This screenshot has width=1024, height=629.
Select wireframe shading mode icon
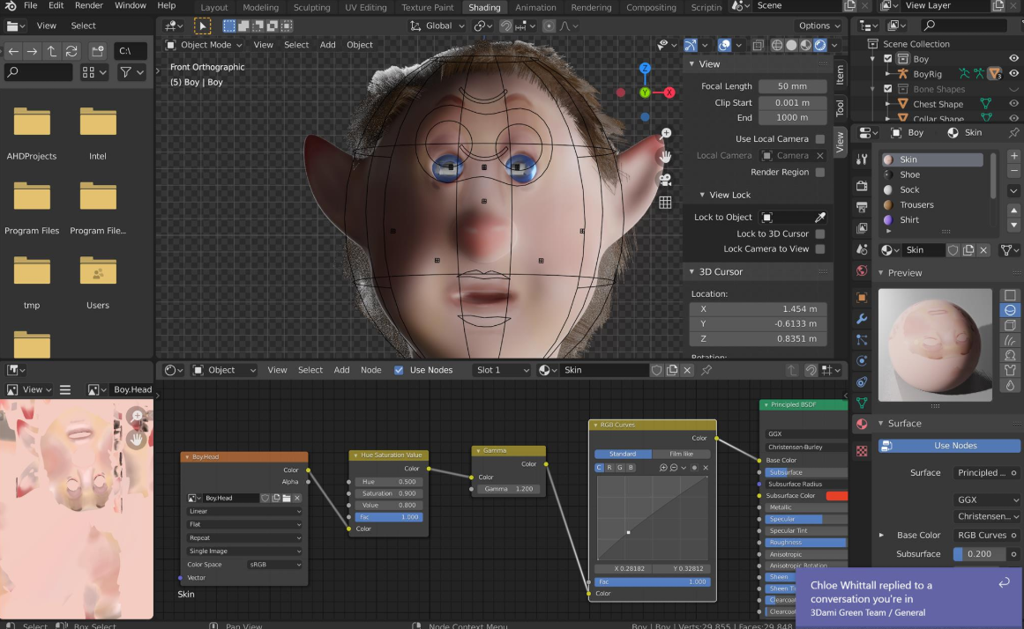[x=777, y=45]
